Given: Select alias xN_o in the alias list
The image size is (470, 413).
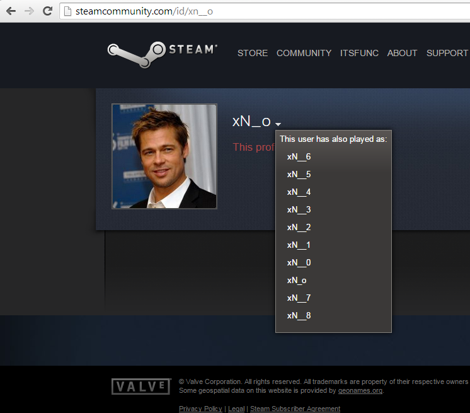Looking at the screenshot, I should (297, 281).
